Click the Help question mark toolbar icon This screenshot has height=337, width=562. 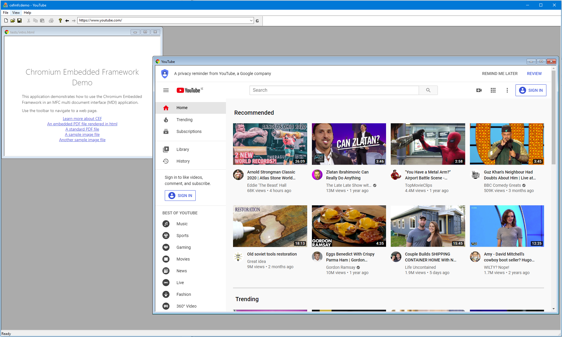pos(60,21)
